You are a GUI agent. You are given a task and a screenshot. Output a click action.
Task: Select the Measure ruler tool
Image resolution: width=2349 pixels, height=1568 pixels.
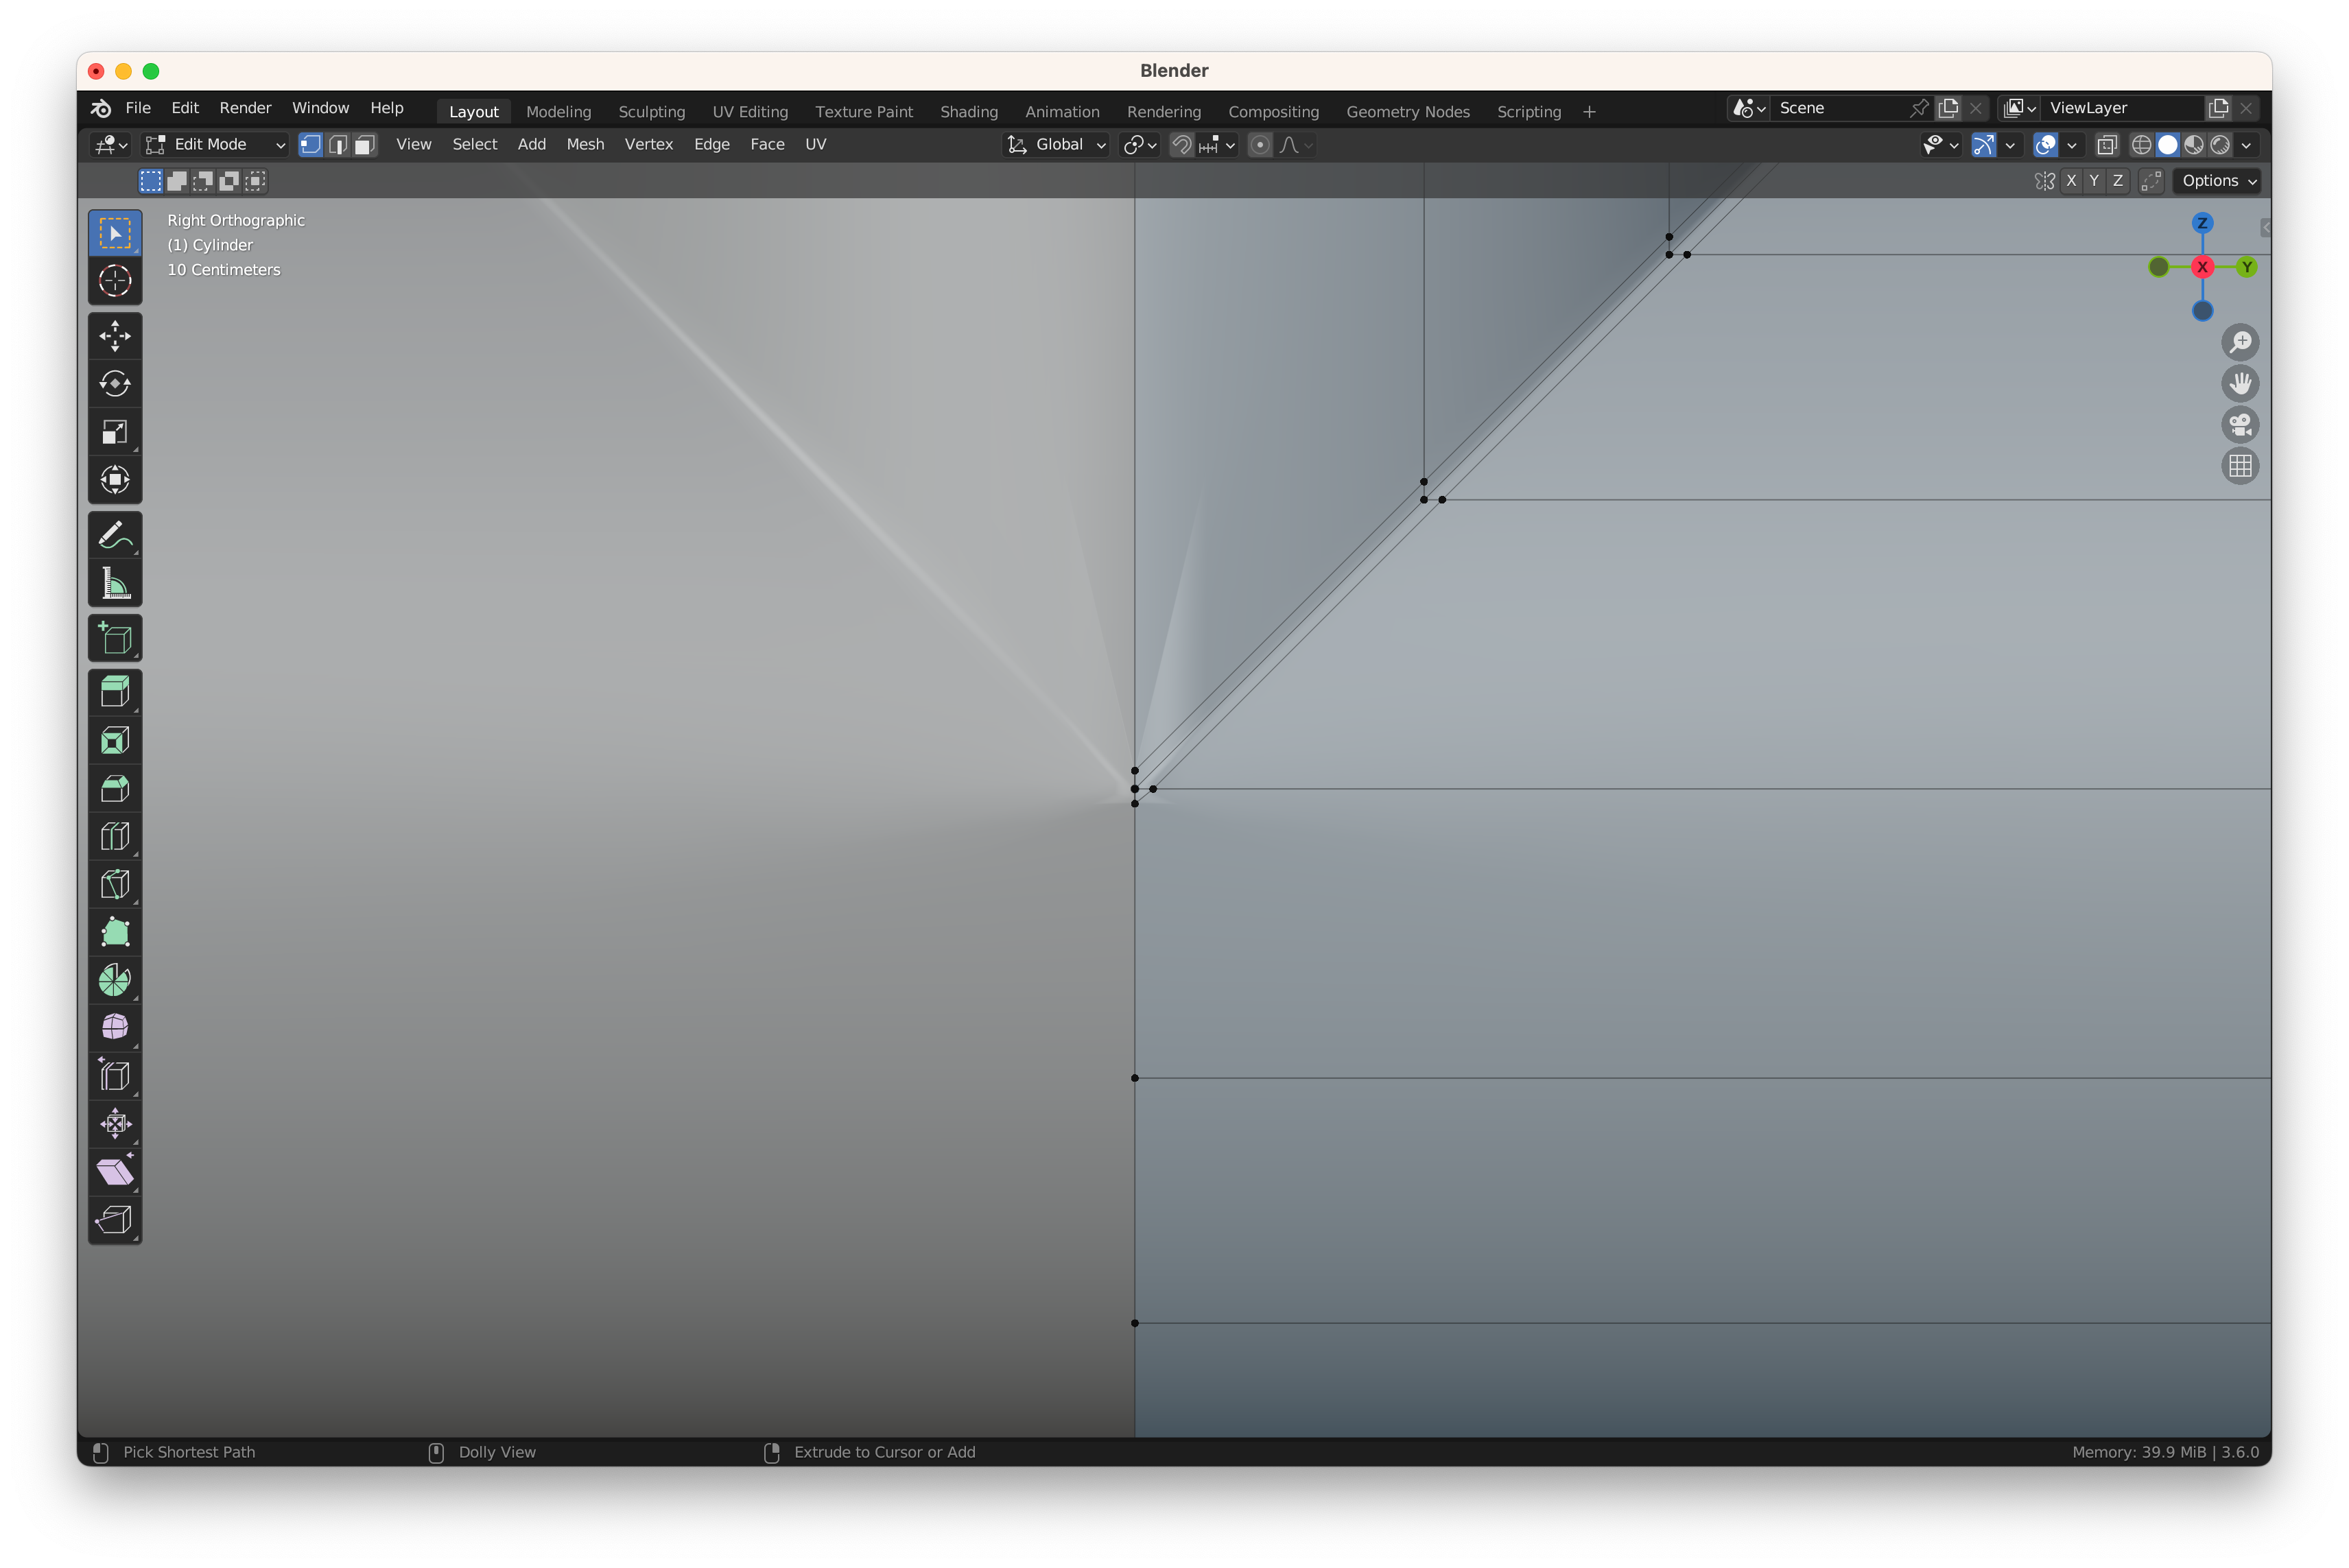pyautogui.click(x=115, y=583)
